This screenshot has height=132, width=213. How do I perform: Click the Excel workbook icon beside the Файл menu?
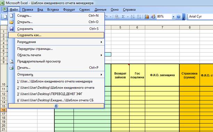(x=5, y=9)
